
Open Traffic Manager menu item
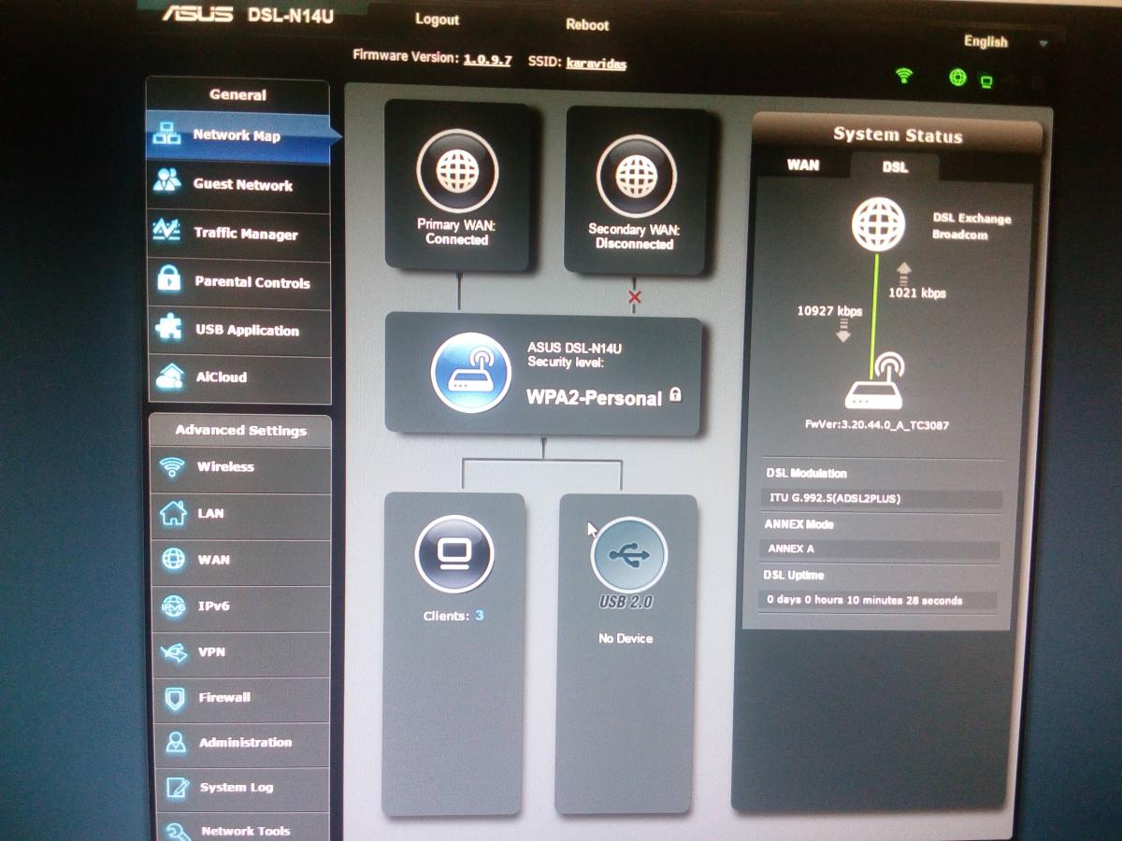(x=239, y=234)
